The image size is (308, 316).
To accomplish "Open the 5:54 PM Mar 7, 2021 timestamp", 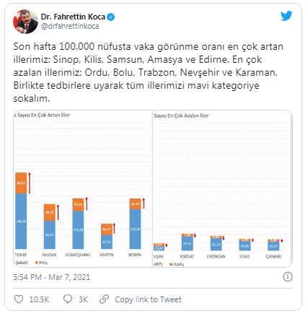I will pyautogui.click(x=52, y=277).
